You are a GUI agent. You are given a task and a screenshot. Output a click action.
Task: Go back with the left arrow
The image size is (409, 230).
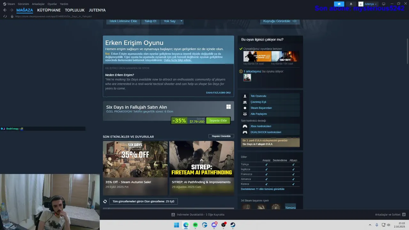coord(5,10)
